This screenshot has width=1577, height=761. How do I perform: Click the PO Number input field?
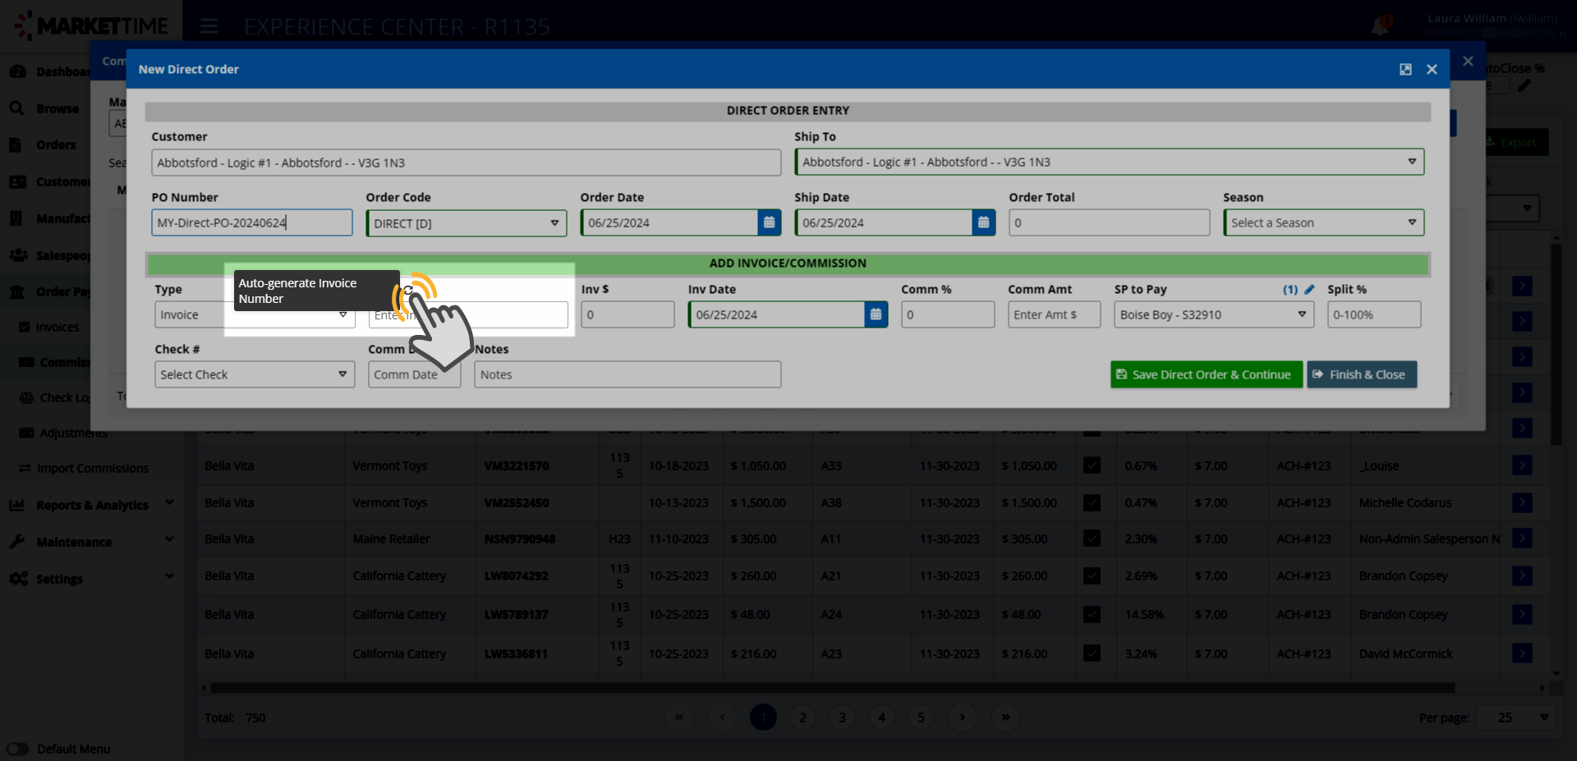coord(252,222)
